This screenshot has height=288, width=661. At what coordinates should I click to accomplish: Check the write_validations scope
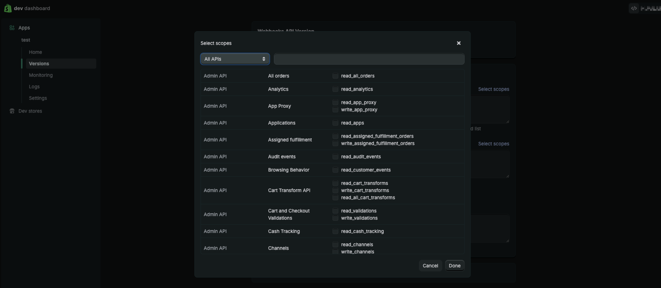335,218
